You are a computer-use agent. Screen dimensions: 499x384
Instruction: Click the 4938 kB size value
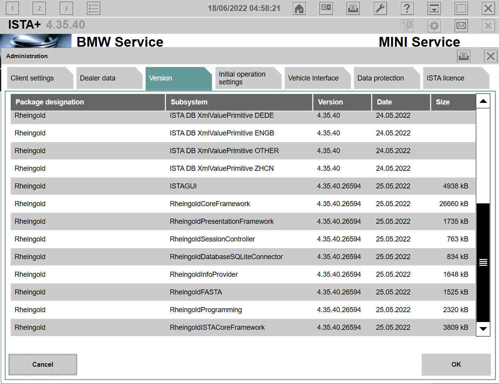[455, 186]
